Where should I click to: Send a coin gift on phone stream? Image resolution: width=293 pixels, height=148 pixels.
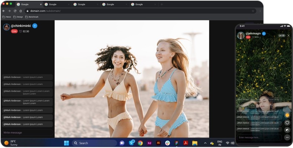(x=287, y=115)
